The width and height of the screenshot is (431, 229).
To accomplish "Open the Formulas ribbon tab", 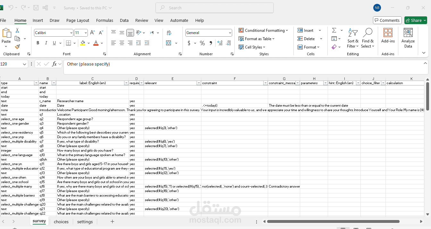I will [x=105, y=20].
